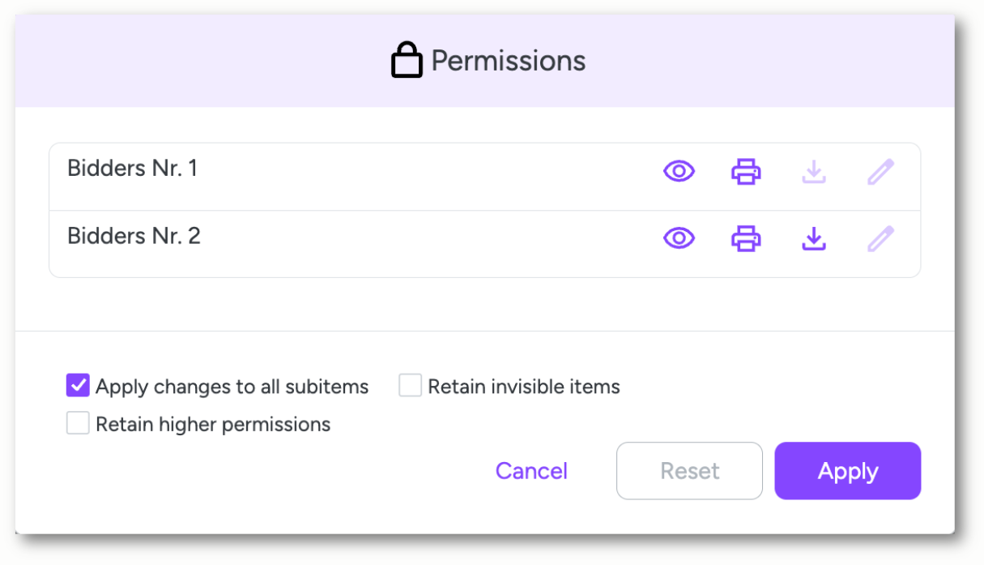The image size is (984, 565).
Task: Click the 'Retain invisible items' label text
Action: pyautogui.click(x=524, y=387)
